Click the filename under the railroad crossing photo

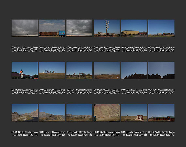107,49
